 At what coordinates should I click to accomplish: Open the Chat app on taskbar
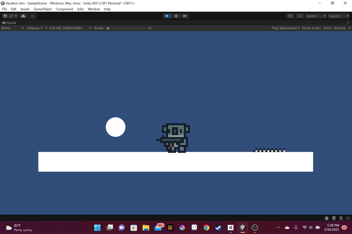coord(121,228)
